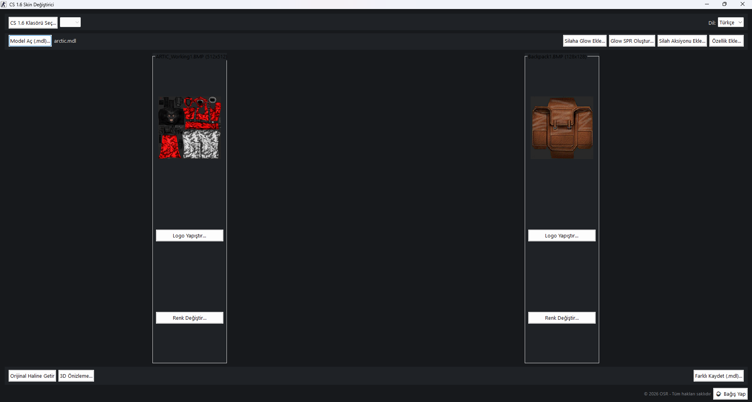Click the Farklı Kaydet (.mdl) button
The height and width of the screenshot is (402, 752).
[719, 376]
